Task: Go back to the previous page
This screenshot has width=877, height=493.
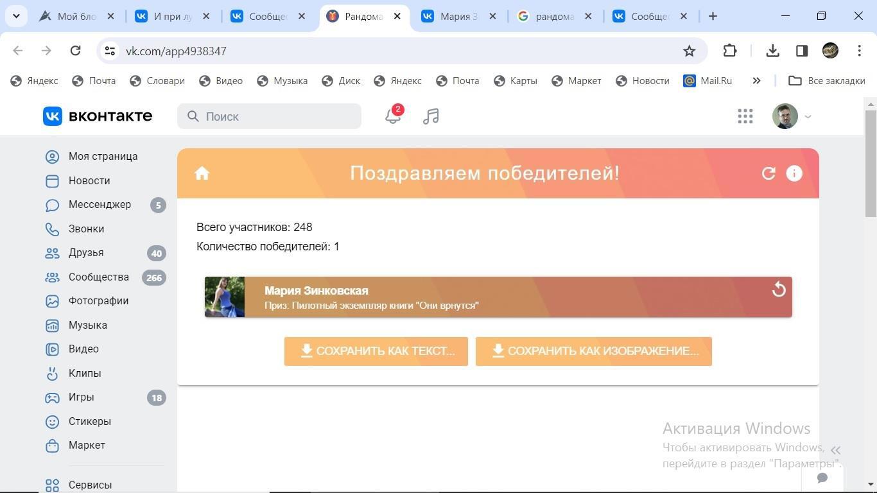Action: 18,51
